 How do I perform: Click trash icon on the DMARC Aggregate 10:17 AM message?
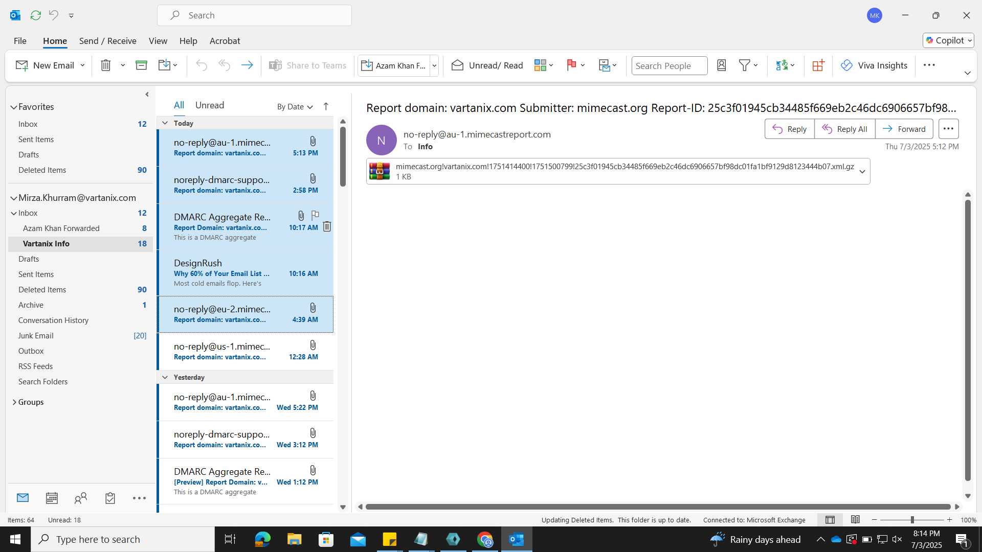pos(327,226)
